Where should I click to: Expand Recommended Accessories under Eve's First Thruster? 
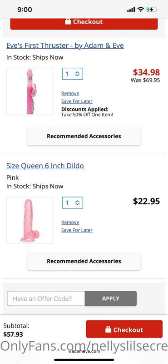pos(84,136)
